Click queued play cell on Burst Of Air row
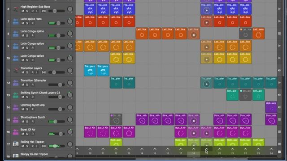 coord(206,131)
